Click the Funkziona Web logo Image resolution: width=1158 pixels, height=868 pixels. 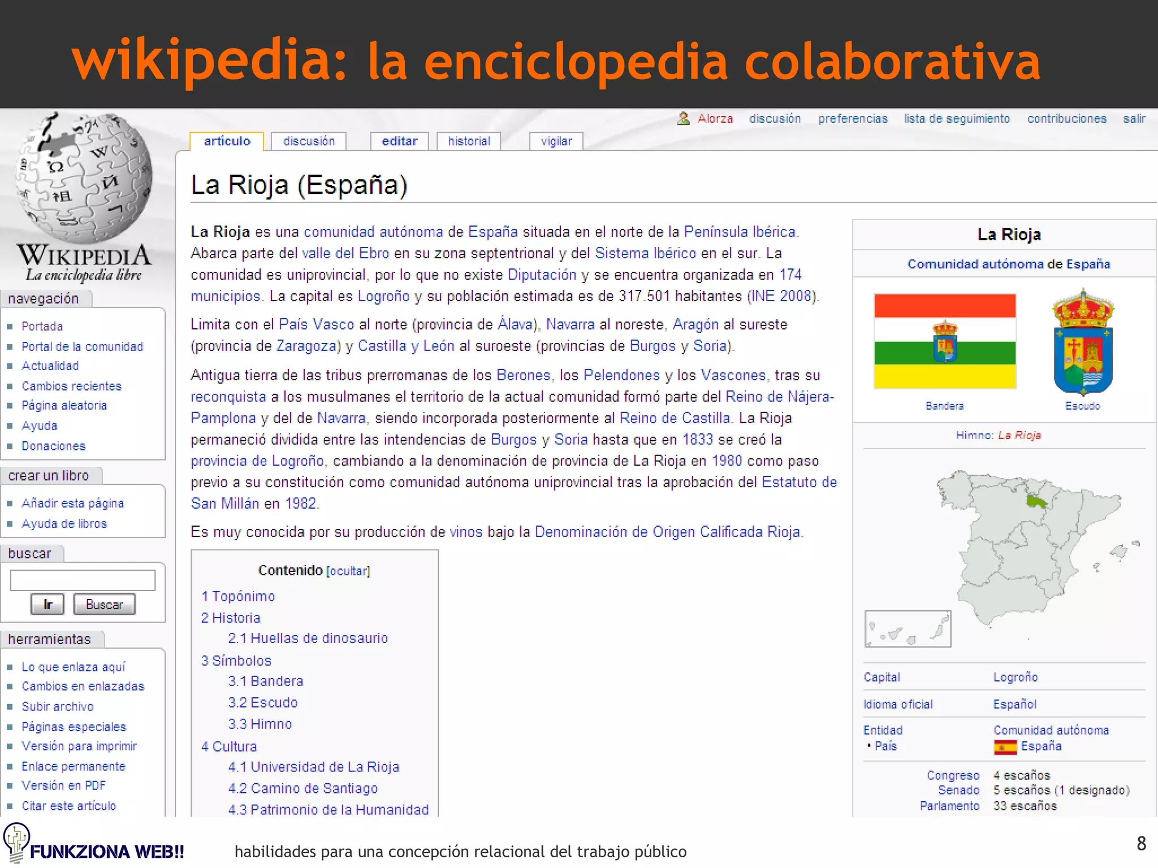click(x=93, y=844)
